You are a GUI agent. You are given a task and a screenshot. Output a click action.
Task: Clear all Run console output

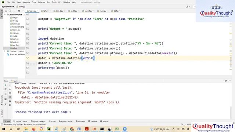point(10,105)
